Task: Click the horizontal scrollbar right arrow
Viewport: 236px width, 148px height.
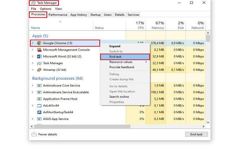Action: click(x=203, y=126)
